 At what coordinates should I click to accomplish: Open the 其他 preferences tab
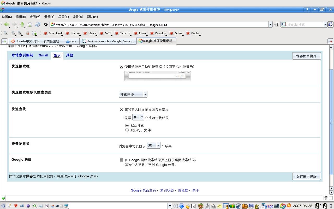pyautogui.click(x=70, y=55)
